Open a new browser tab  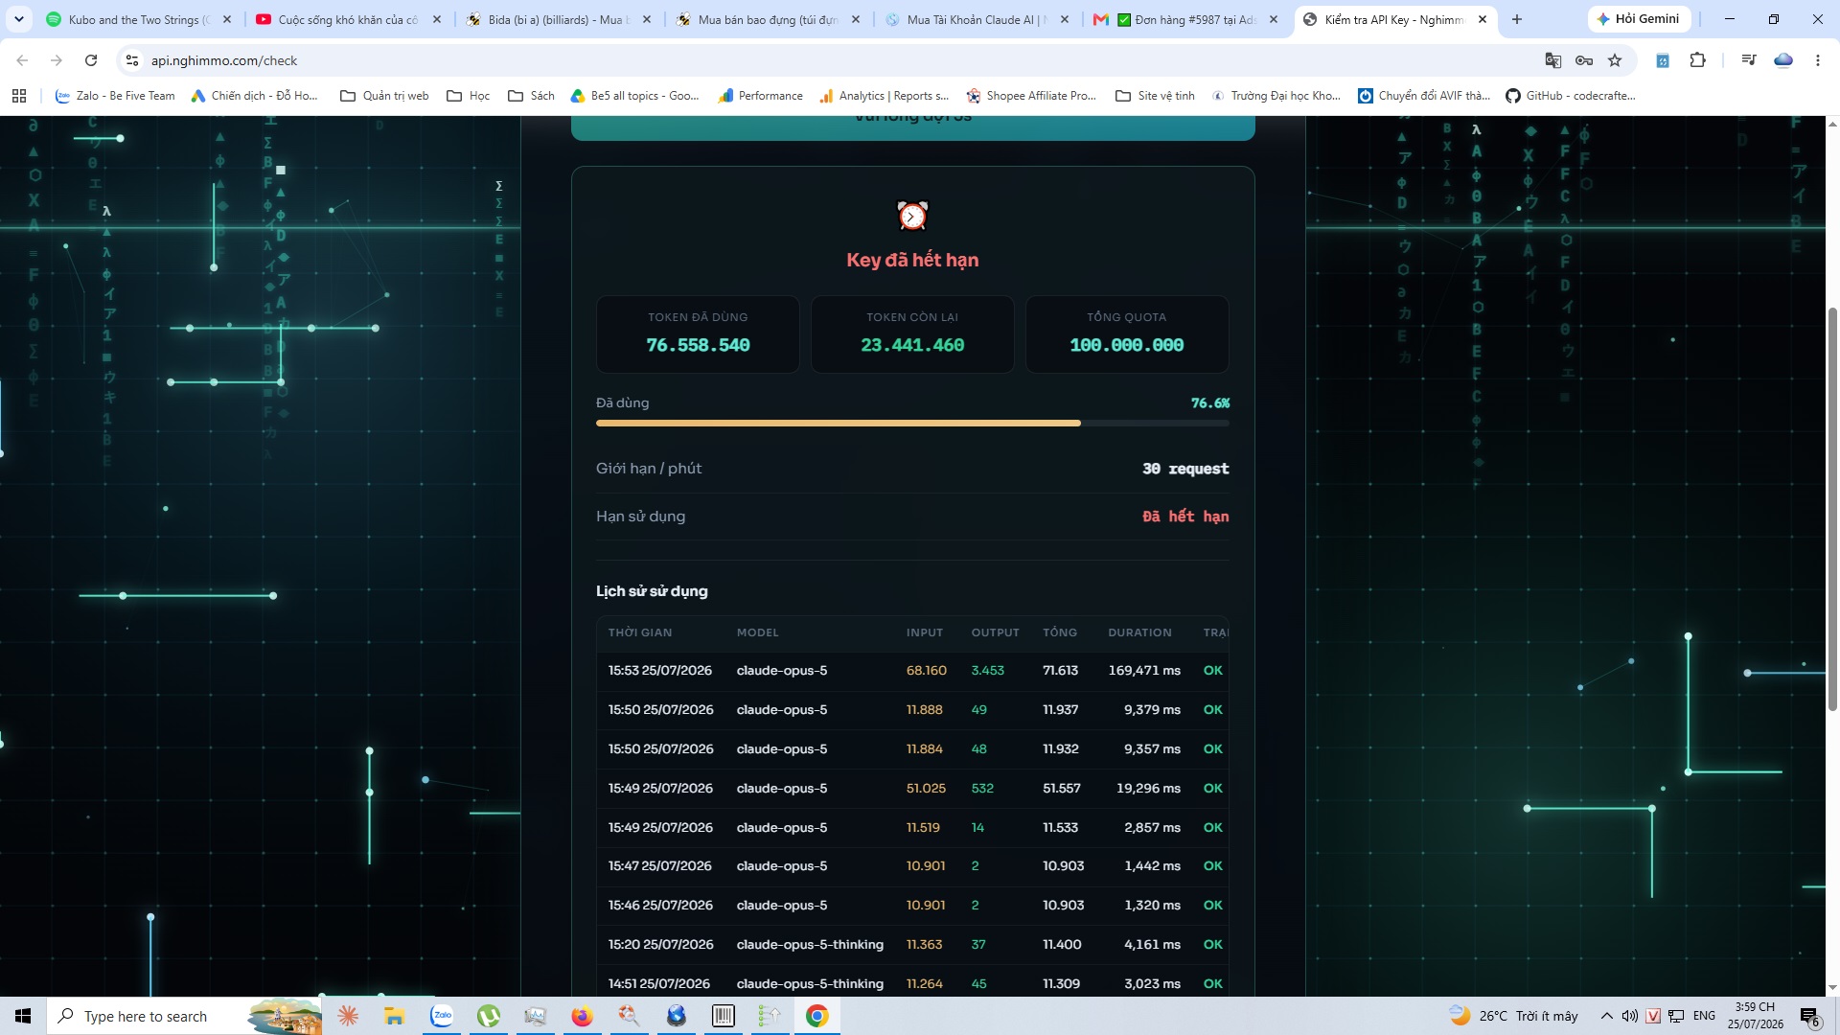pos(1517,19)
